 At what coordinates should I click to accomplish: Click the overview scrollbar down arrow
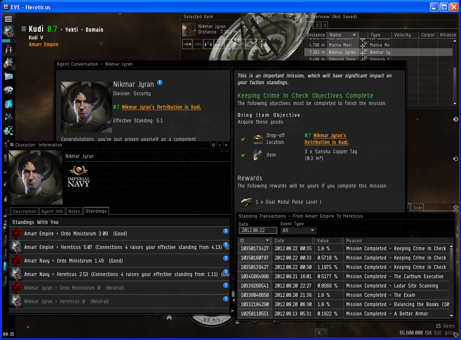point(455,103)
